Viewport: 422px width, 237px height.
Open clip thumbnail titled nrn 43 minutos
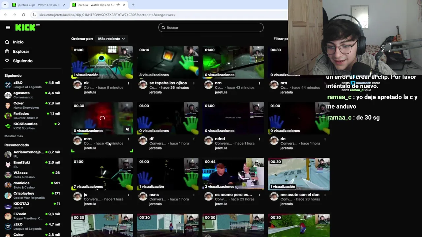[x=233, y=62]
